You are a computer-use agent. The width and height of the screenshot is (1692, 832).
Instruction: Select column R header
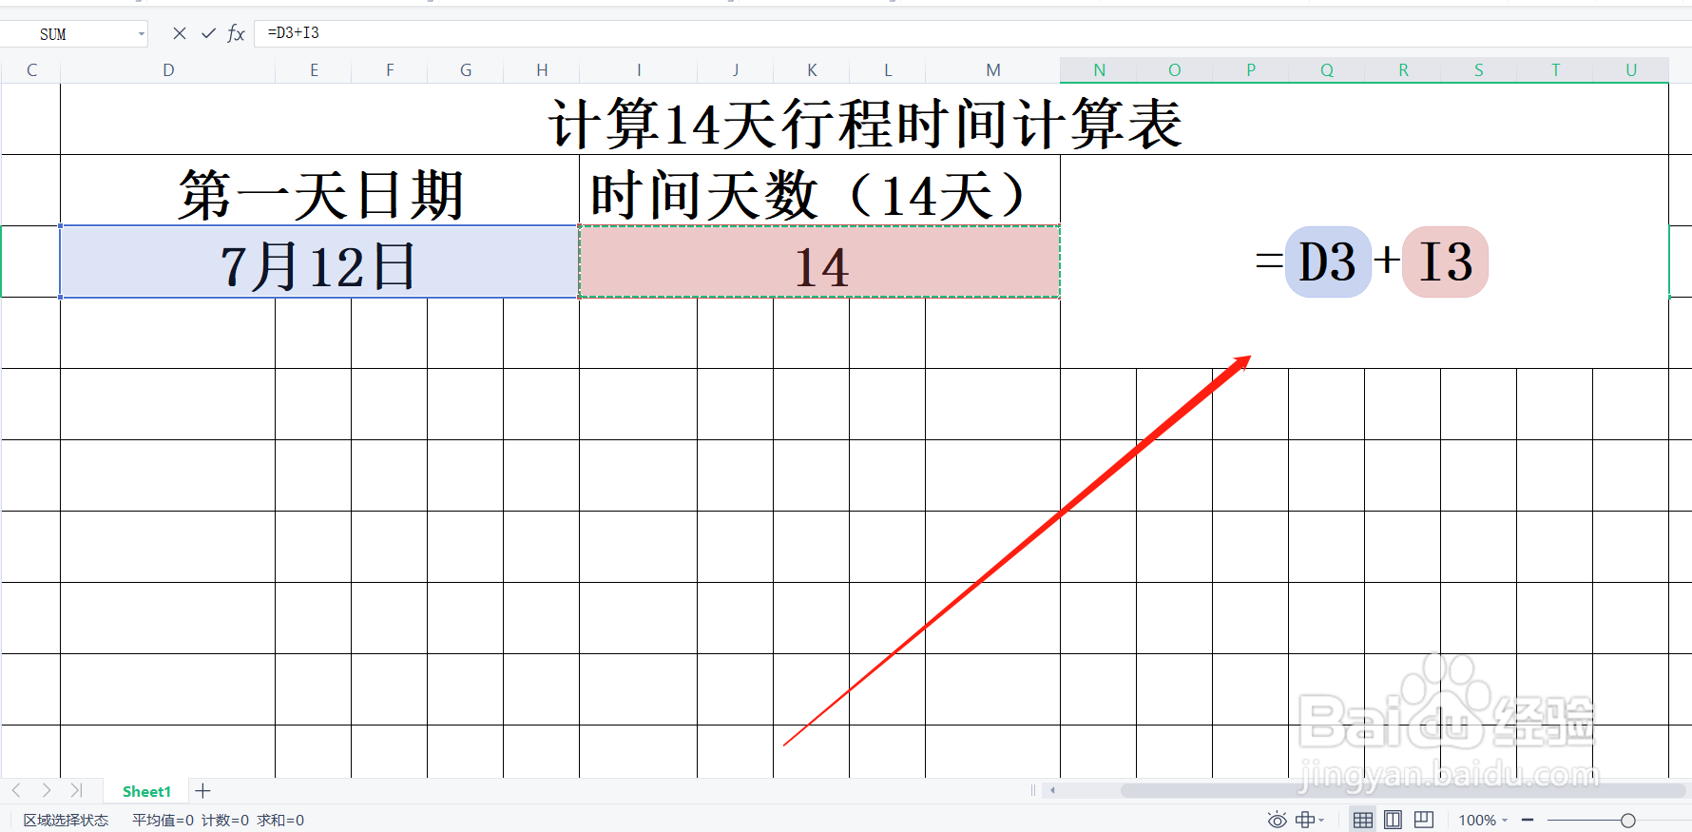[1403, 70]
